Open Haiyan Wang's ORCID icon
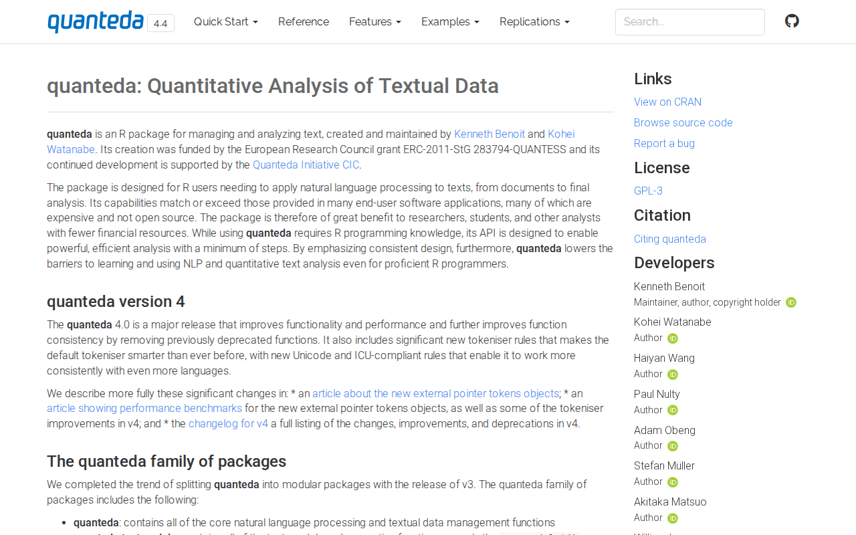 (673, 374)
